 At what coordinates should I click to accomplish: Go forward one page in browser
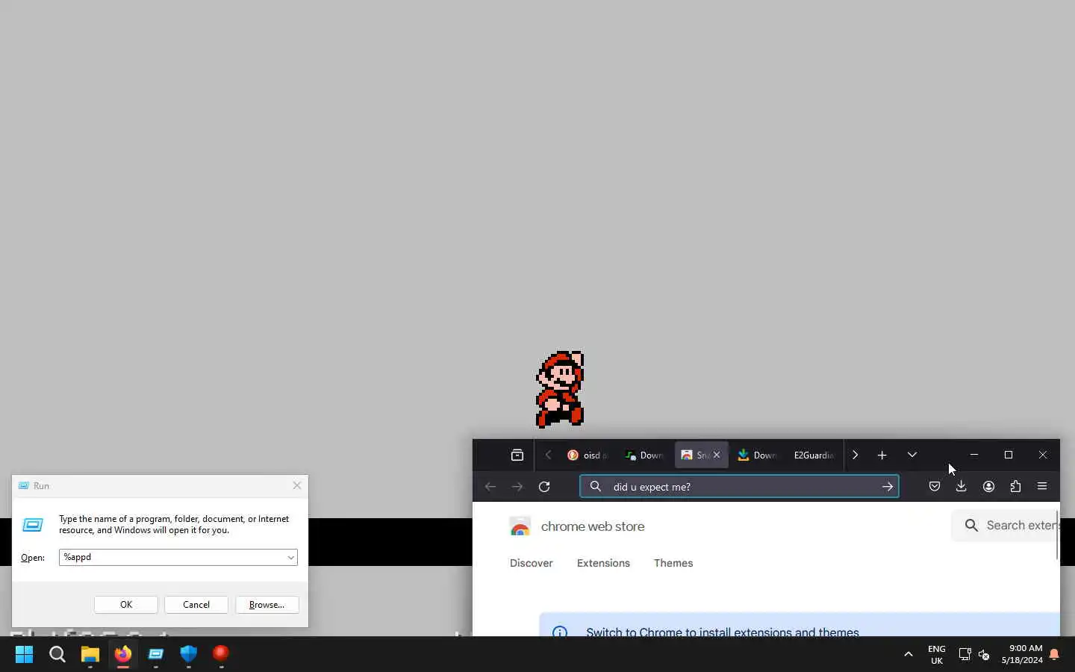[x=517, y=486]
